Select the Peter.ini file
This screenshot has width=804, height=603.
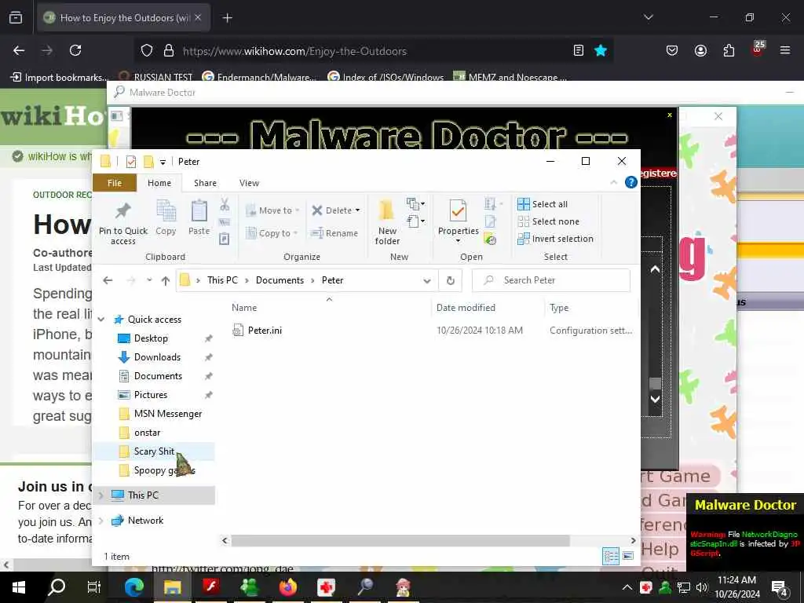(x=265, y=331)
